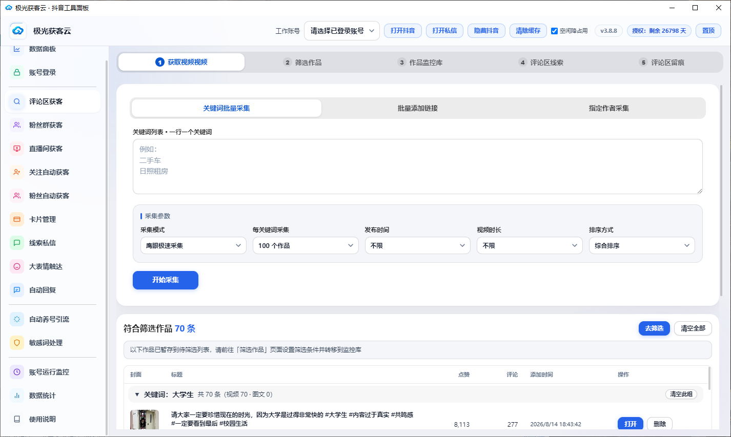Viewport: 731px width, 437px height.
Task: Click the 账号运行监控 clock icon
Action: click(x=17, y=372)
